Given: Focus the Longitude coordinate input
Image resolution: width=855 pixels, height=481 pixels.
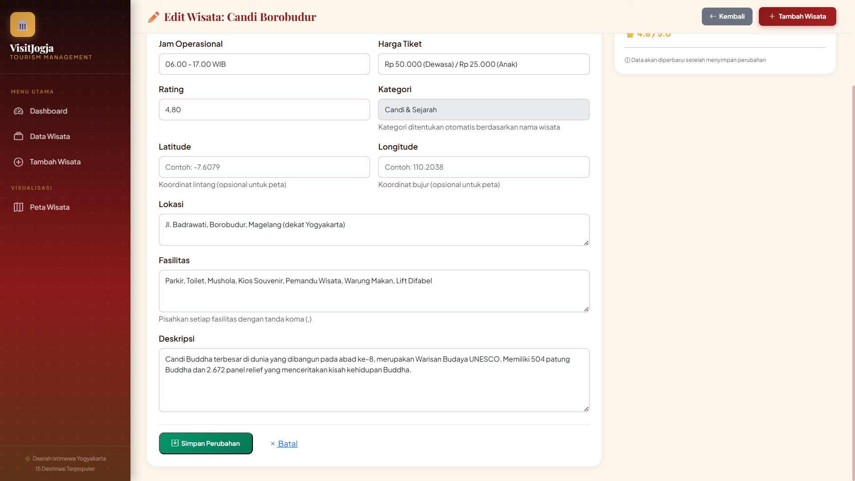Looking at the screenshot, I should point(484,167).
